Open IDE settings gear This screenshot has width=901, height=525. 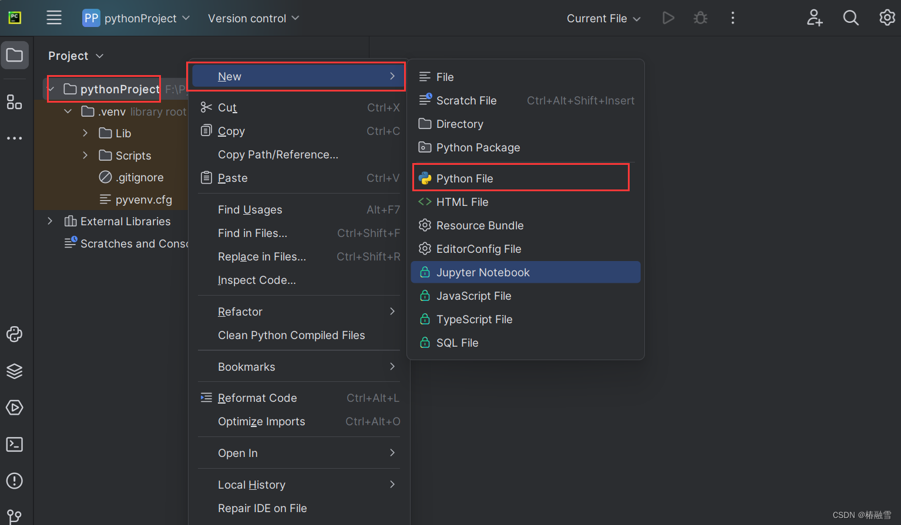(887, 18)
